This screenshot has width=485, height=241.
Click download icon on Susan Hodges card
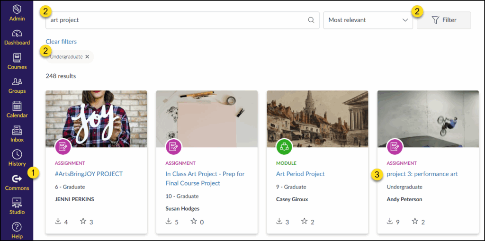[x=169, y=221]
